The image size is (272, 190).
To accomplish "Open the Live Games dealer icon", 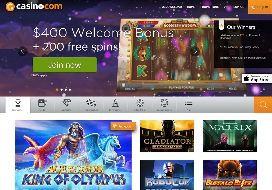I will point(116,105).
